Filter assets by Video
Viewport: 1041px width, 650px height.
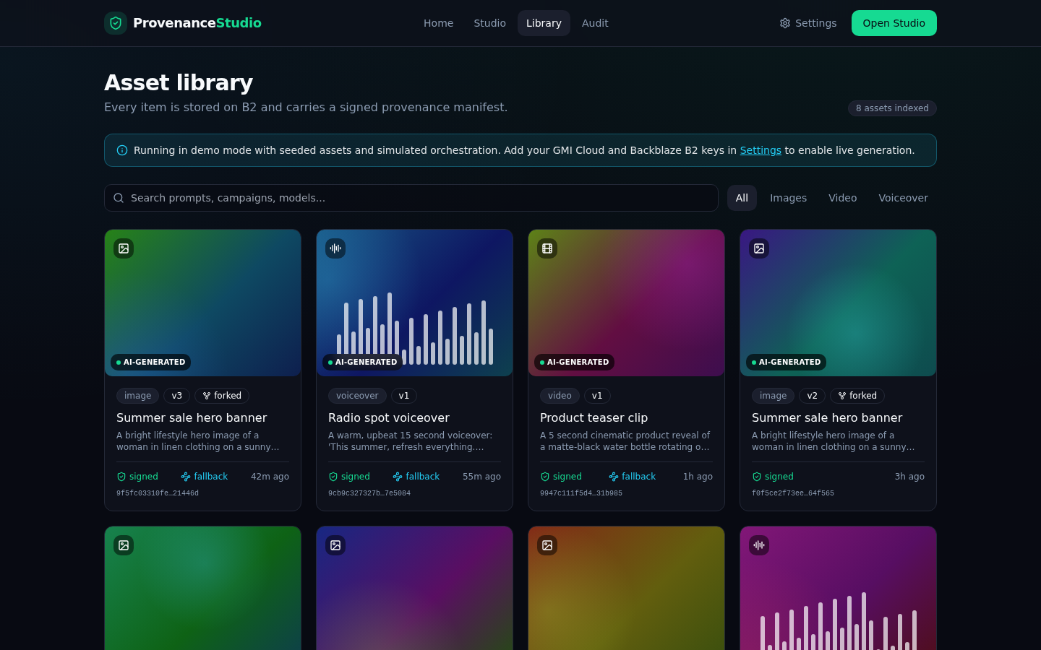tap(842, 198)
